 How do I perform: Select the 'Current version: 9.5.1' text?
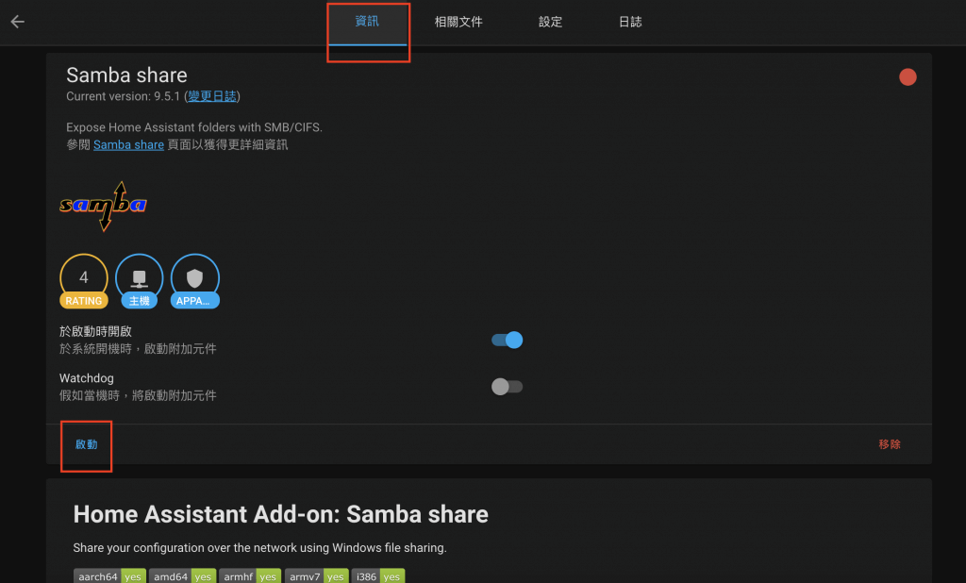pos(124,96)
